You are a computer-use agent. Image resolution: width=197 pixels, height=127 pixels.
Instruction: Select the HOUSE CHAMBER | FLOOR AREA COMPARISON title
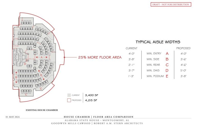98,117
